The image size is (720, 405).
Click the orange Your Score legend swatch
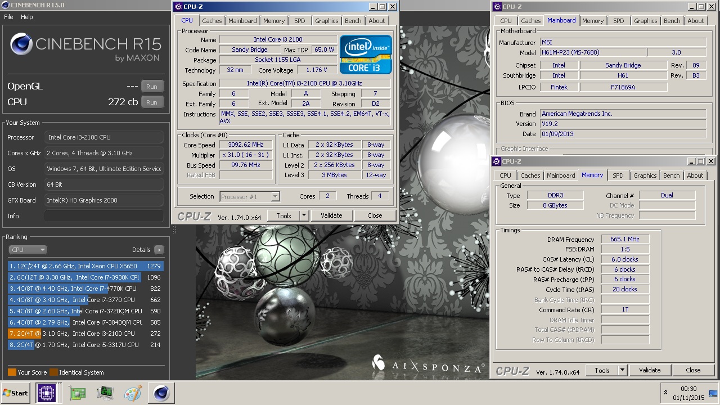(12, 372)
